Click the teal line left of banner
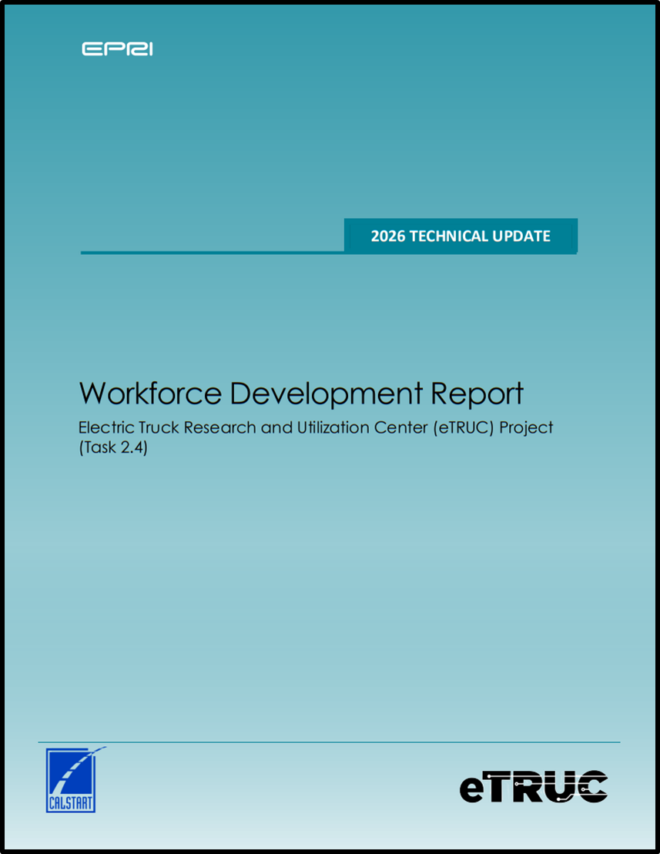Viewport: 660px width, 854px height. click(212, 252)
